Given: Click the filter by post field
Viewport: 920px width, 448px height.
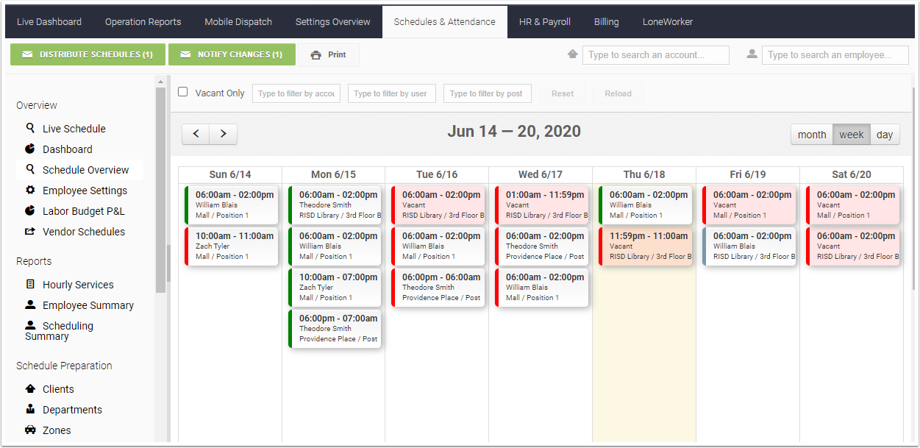Looking at the screenshot, I should (x=488, y=93).
